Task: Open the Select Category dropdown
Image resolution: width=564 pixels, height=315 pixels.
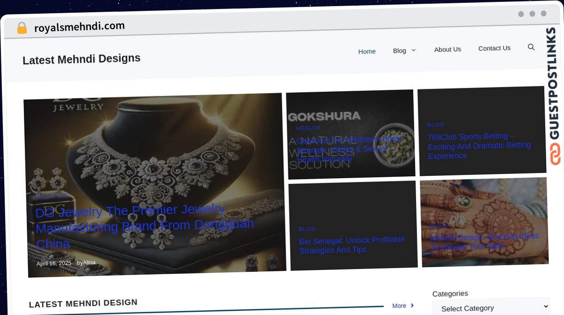Action: click(491, 308)
